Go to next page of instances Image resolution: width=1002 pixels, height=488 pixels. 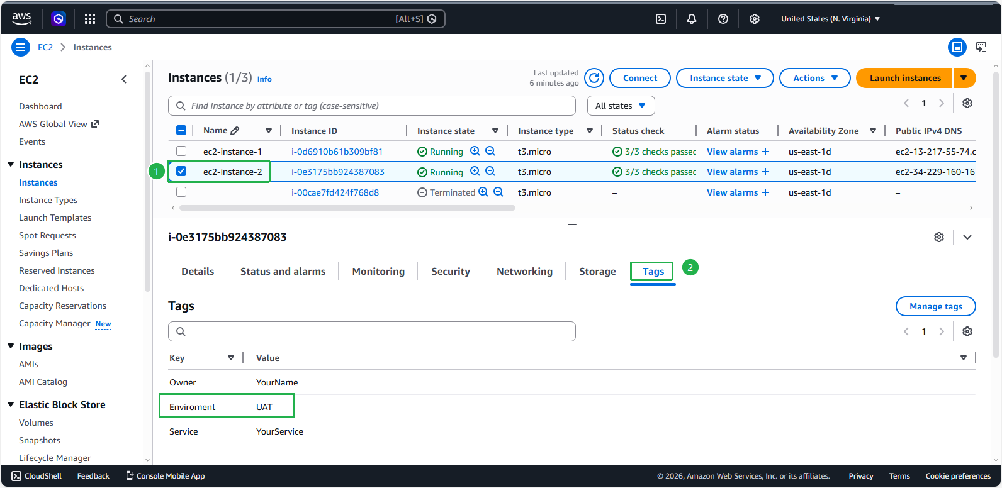[942, 103]
